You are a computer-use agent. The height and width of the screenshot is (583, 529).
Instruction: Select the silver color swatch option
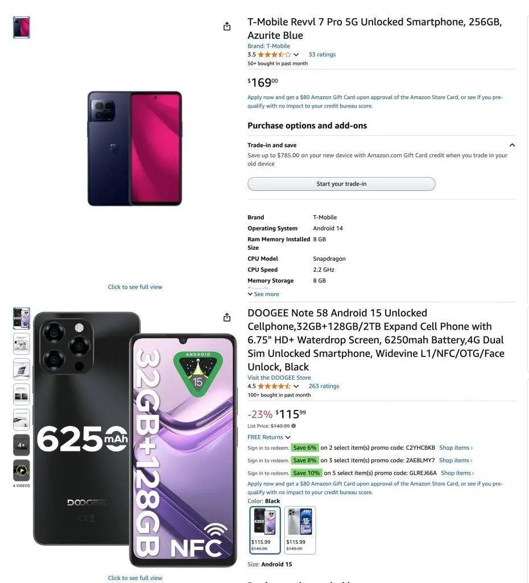[x=300, y=529]
